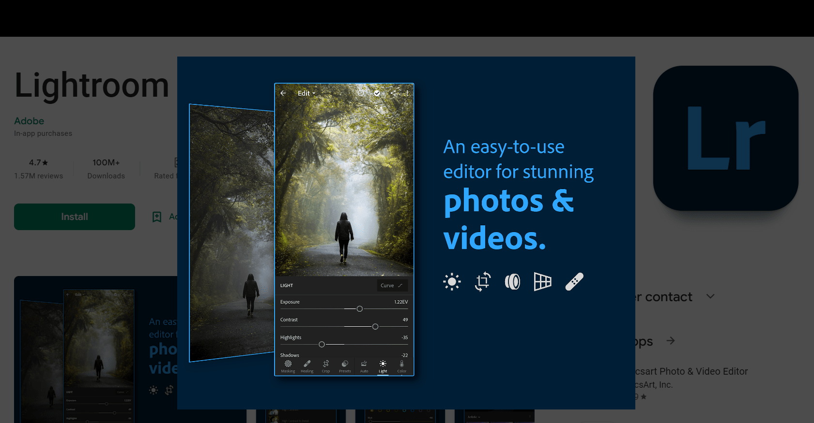This screenshot has width=814, height=423.
Task: Click the Lightroom 'Lr' app icon
Action: click(725, 138)
